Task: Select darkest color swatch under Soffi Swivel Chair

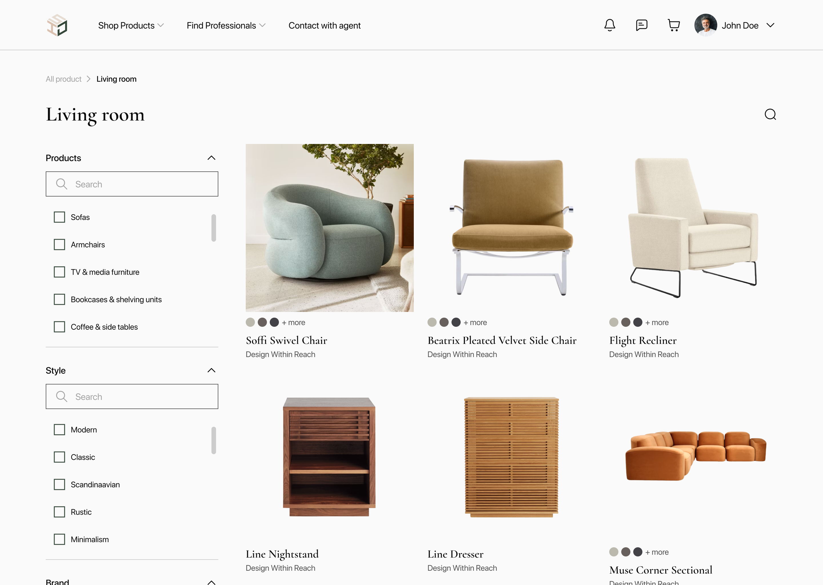Action: click(274, 322)
